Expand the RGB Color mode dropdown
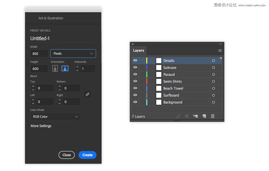The image size is (269, 171). pyautogui.click(x=55, y=117)
